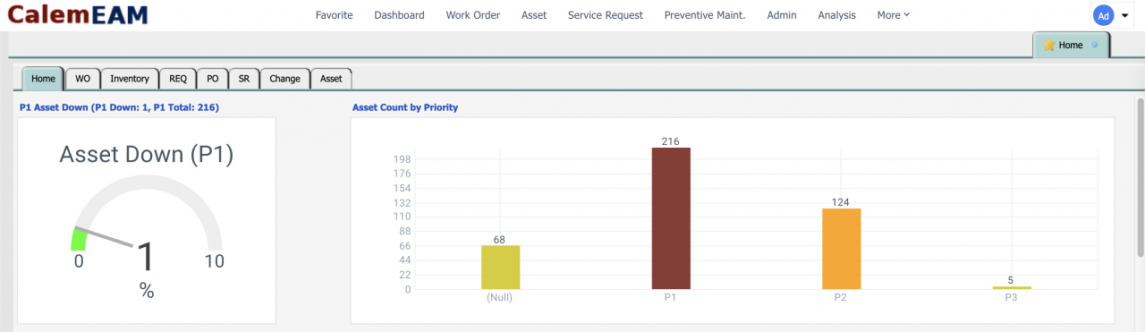Image resolution: width=1145 pixels, height=332 pixels.
Task: Open the Preventive Maint. menu
Action: pos(705,15)
